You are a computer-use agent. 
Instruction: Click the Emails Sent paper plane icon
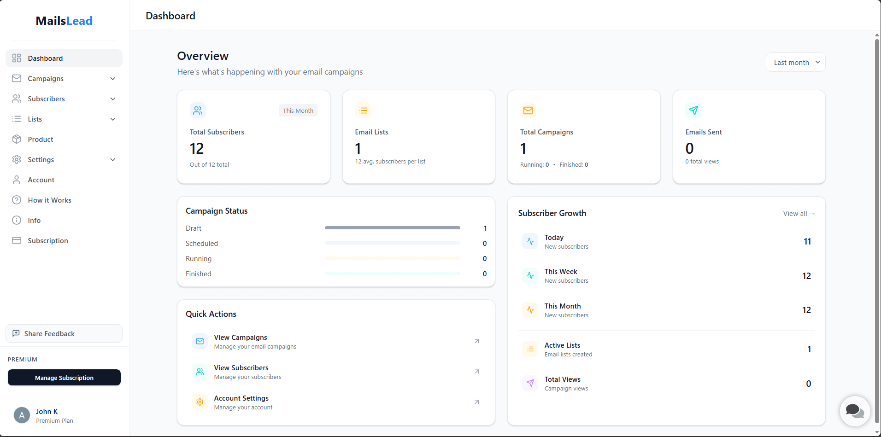point(693,110)
